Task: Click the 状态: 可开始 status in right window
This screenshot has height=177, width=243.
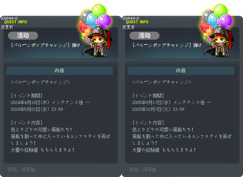Action: (x=143, y=169)
